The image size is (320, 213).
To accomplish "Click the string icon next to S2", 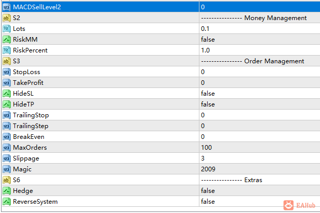I will (7, 18).
